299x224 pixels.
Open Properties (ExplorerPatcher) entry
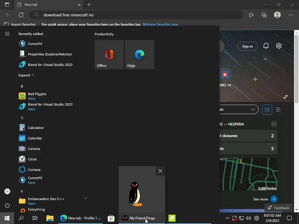(x=45, y=54)
